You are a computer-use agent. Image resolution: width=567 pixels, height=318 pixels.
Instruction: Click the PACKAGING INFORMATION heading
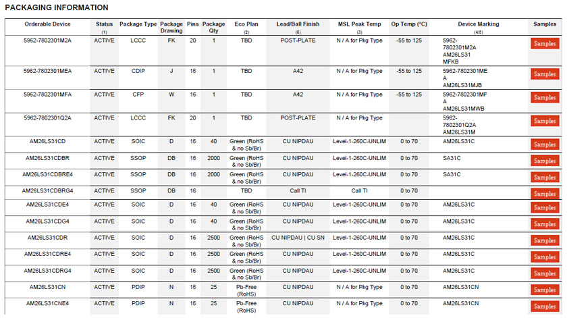pos(57,7)
